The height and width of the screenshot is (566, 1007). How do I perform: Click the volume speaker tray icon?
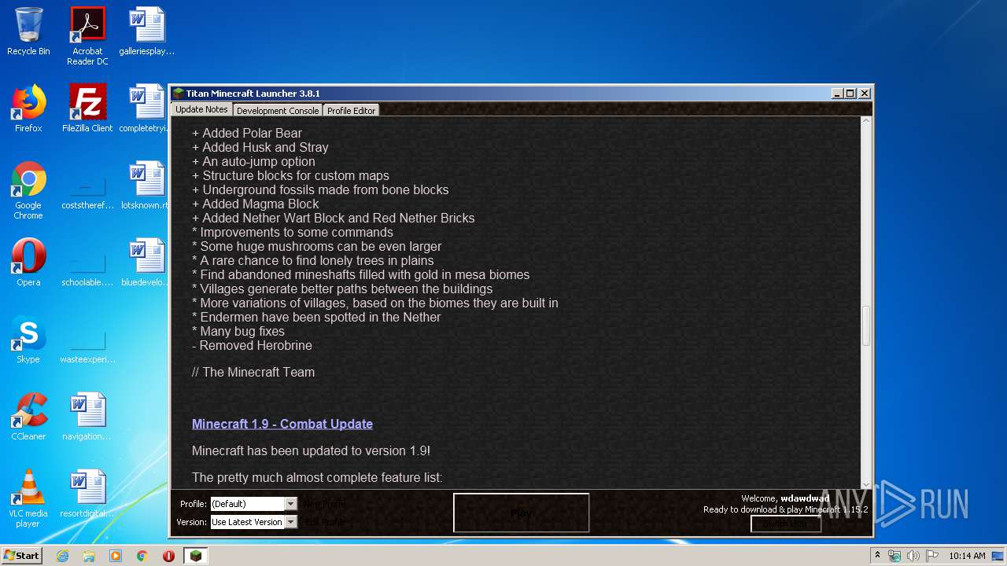coord(913,556)
